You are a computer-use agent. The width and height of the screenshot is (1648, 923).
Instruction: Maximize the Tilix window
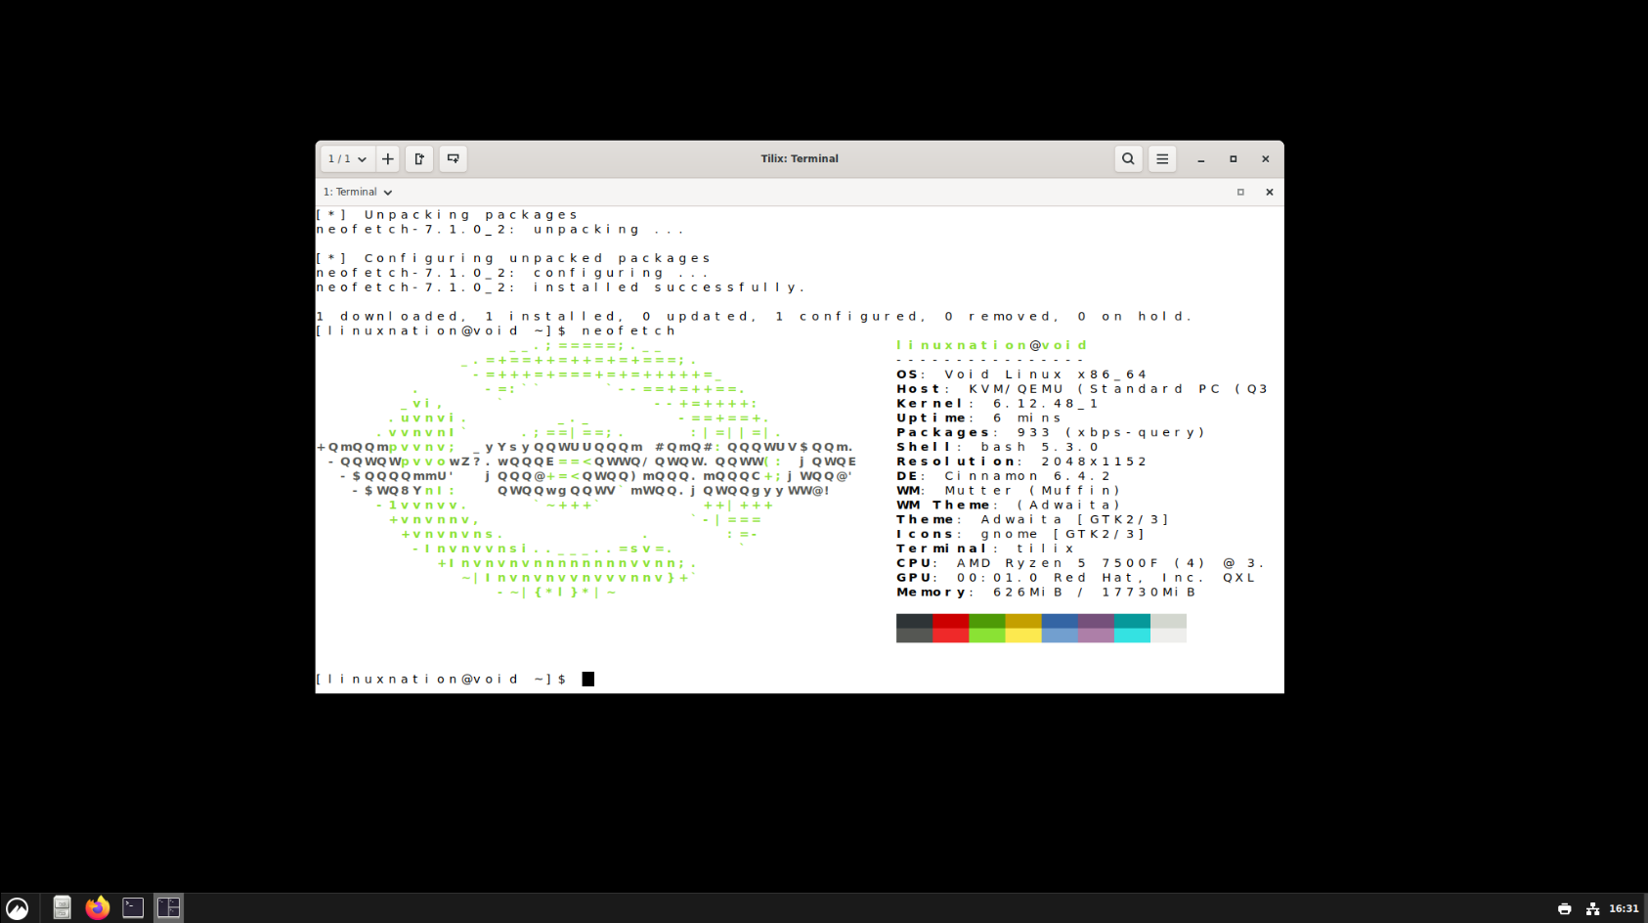(1233, 158)
